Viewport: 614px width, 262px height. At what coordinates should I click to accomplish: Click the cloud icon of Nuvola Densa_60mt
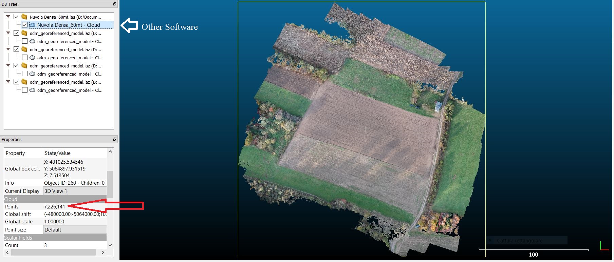click(33, 25)
